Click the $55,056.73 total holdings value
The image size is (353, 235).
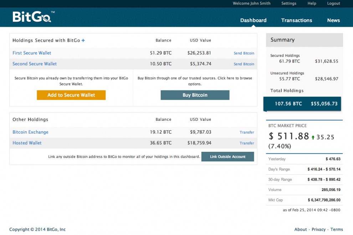[324, 104]
